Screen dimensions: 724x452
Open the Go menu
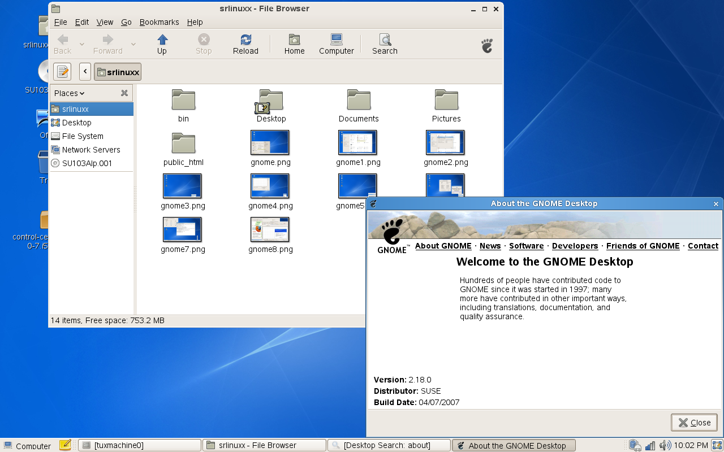126,22
